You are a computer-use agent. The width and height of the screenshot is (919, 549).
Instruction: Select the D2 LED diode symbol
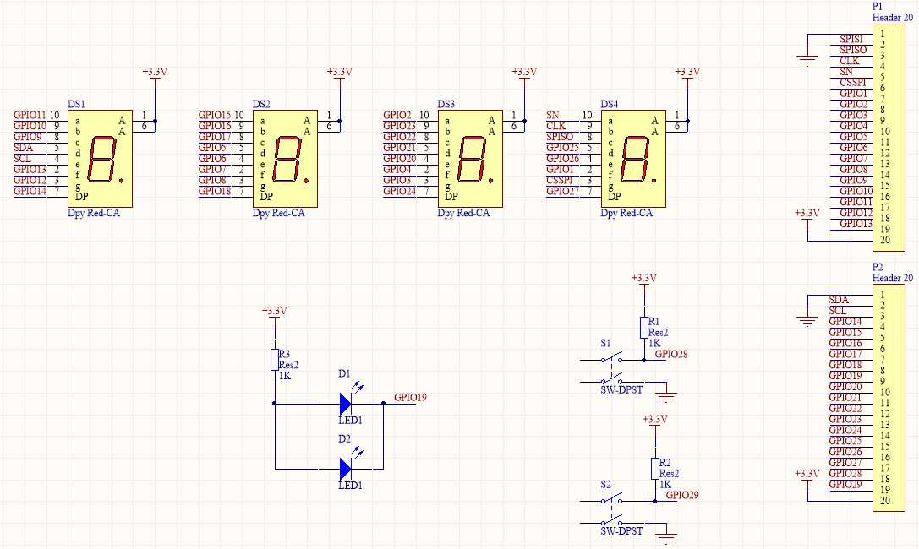pyautogui.click(x=346, y=469)
